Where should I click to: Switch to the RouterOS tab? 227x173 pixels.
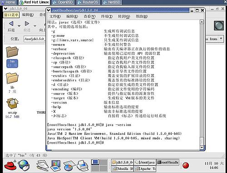coord(88,2)
